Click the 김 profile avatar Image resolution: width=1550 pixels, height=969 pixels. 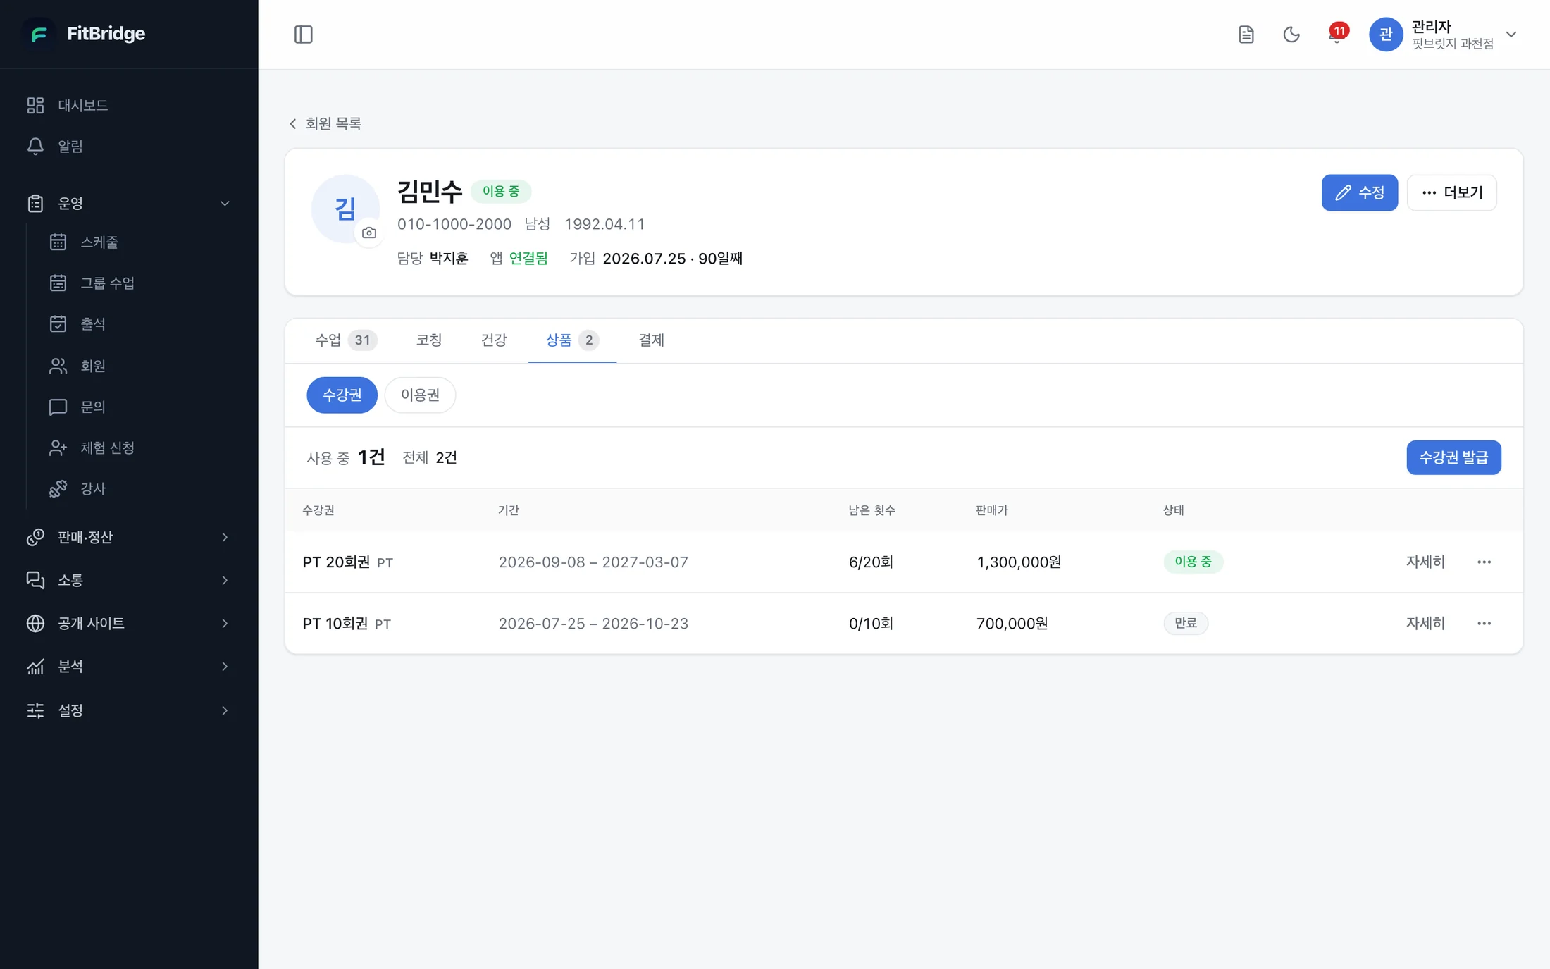coord(345,209)
